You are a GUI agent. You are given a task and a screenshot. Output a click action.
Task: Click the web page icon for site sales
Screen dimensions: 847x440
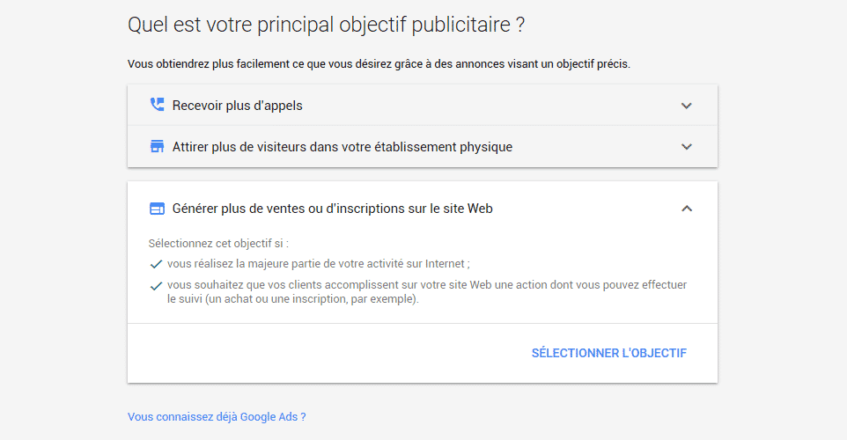[x=157, y=209]
